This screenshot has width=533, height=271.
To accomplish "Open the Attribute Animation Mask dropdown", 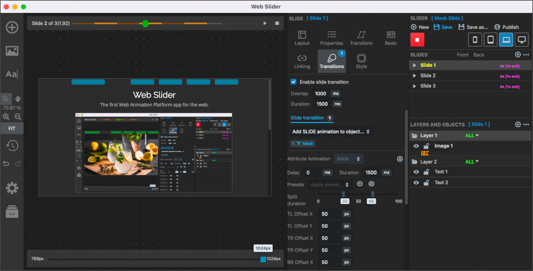I will coord(348,159).
